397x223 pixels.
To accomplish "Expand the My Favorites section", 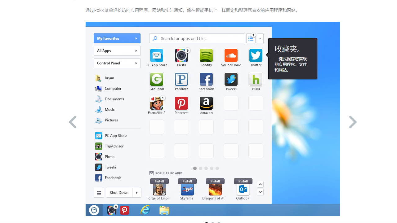I will tap(117, 38).
